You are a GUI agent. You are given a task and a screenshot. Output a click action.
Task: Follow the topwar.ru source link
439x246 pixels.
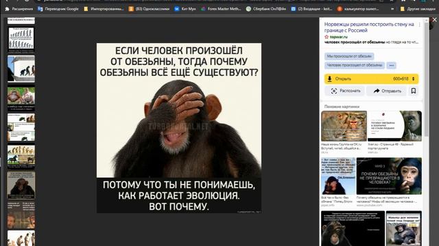(x=338, y=37)
